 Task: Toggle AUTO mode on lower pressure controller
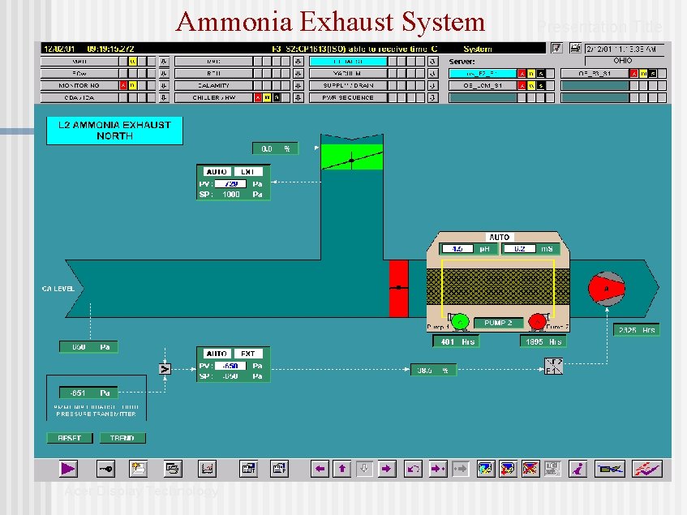216,354
